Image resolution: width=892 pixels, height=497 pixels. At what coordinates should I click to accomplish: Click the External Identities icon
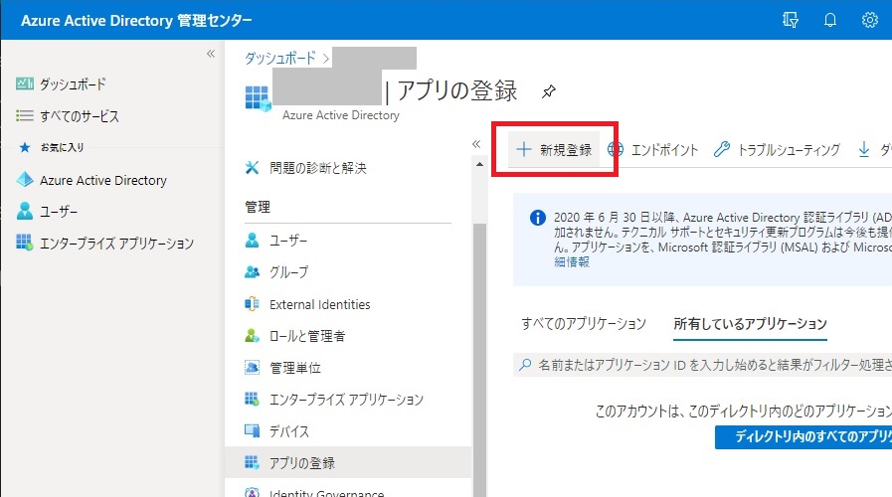(x=252, y=303)
